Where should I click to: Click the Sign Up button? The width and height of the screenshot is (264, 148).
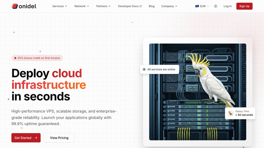[244, 6]
